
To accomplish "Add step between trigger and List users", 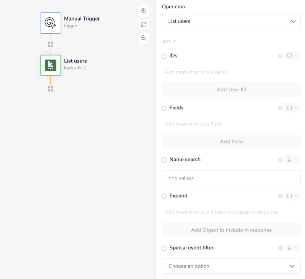I will (x=50, y=45).
